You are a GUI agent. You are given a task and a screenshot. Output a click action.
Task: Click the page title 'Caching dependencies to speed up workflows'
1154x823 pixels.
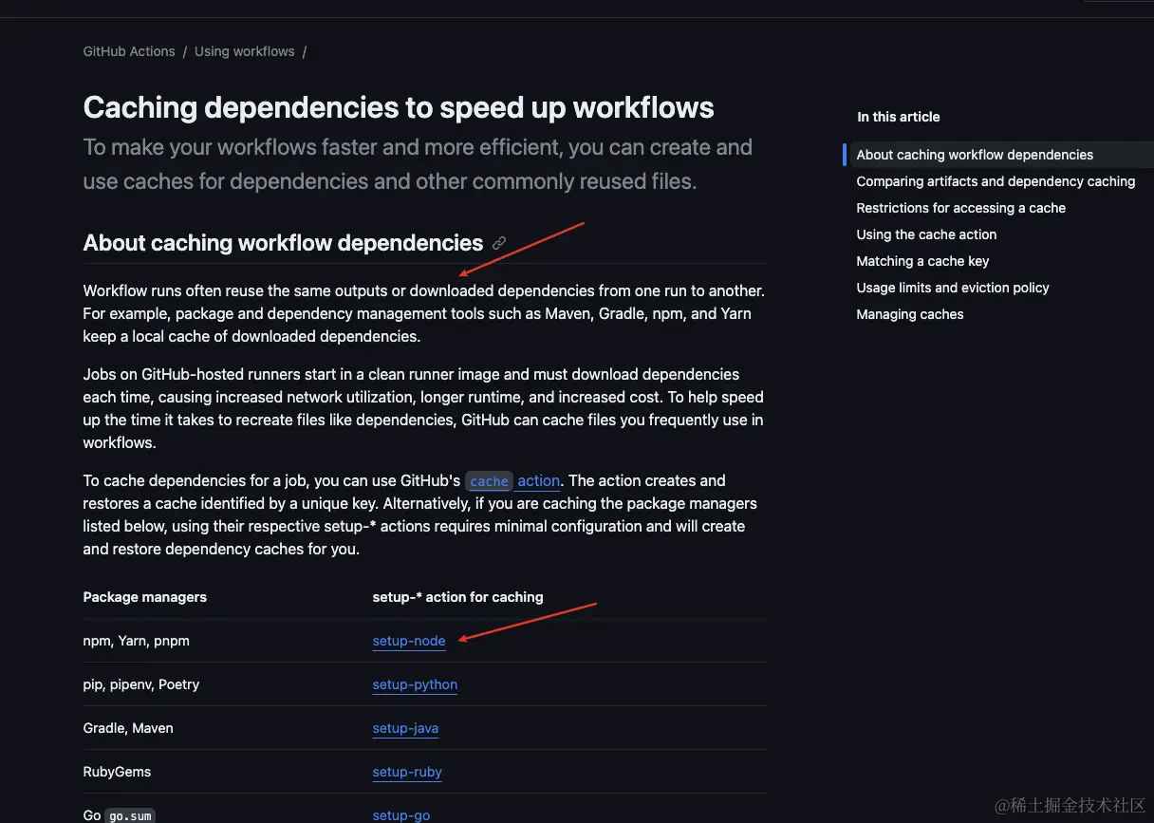click(x=399, y=107)
